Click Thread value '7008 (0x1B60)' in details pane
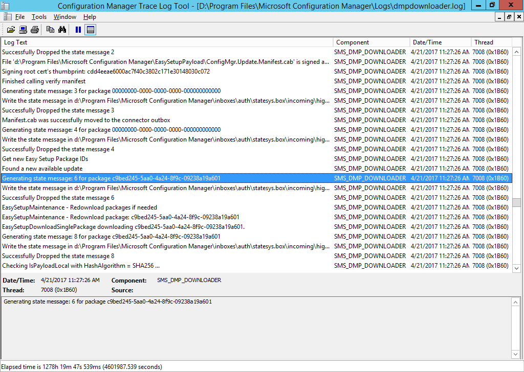 [59, 290]
